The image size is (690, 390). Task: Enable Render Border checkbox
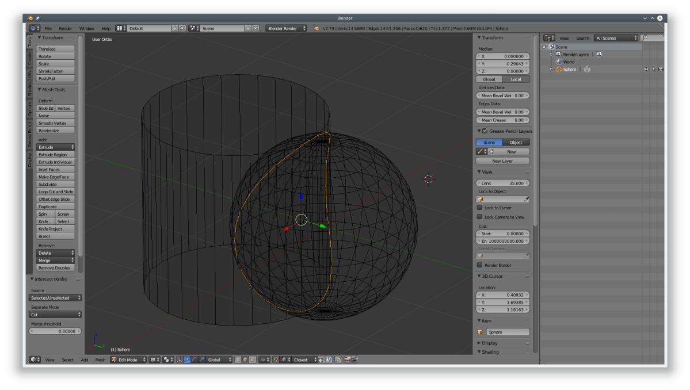point(479,265)
